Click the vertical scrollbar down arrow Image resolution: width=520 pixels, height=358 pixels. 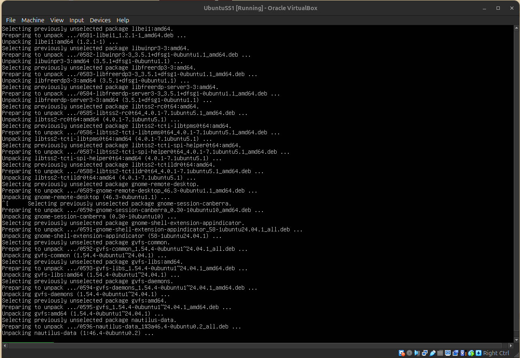click(x=516, y=339)
